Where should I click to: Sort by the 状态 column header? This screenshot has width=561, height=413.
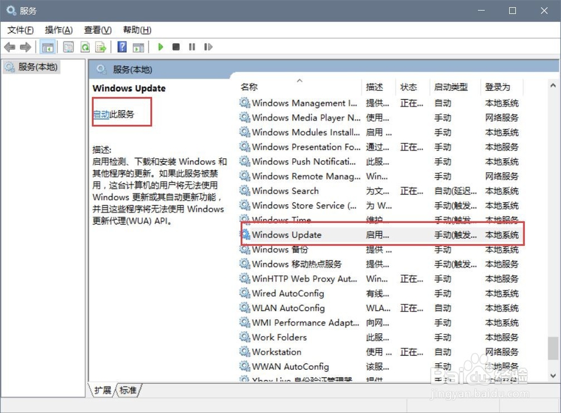point(410,87)
